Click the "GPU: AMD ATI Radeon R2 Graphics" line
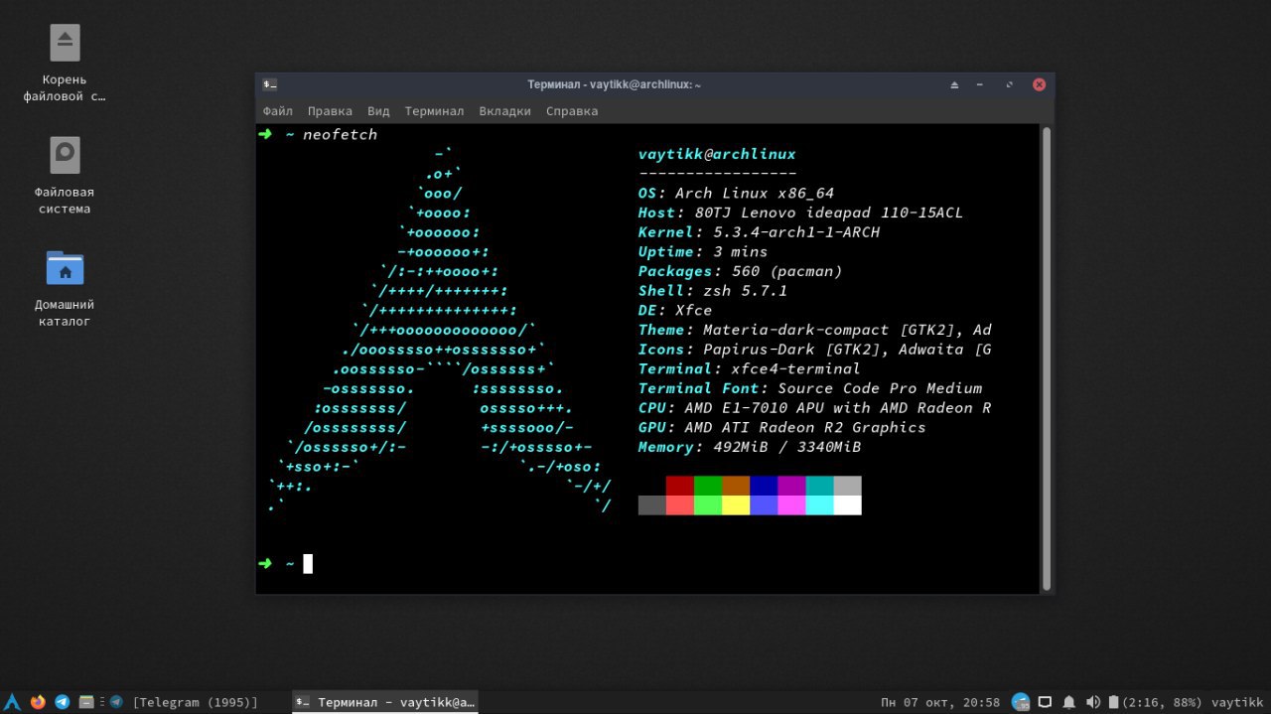This screenshot has width=1271, height=714. (x=781, y=427)
